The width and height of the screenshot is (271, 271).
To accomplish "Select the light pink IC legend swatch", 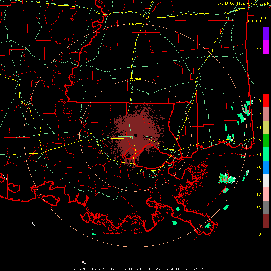I will [x=266, y=194].
